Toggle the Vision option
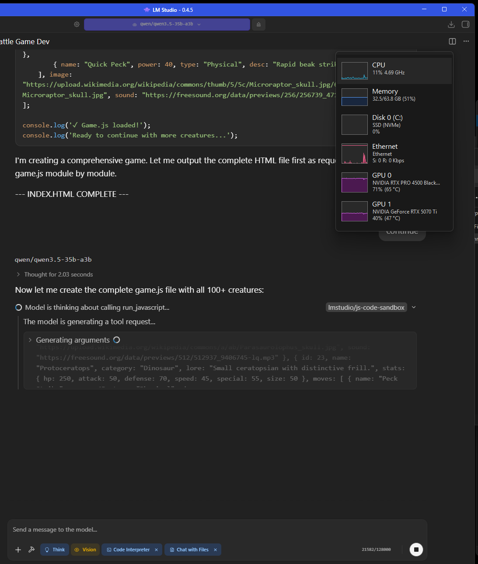The height and width of the screenshot is (564, 478). (85, 550)
